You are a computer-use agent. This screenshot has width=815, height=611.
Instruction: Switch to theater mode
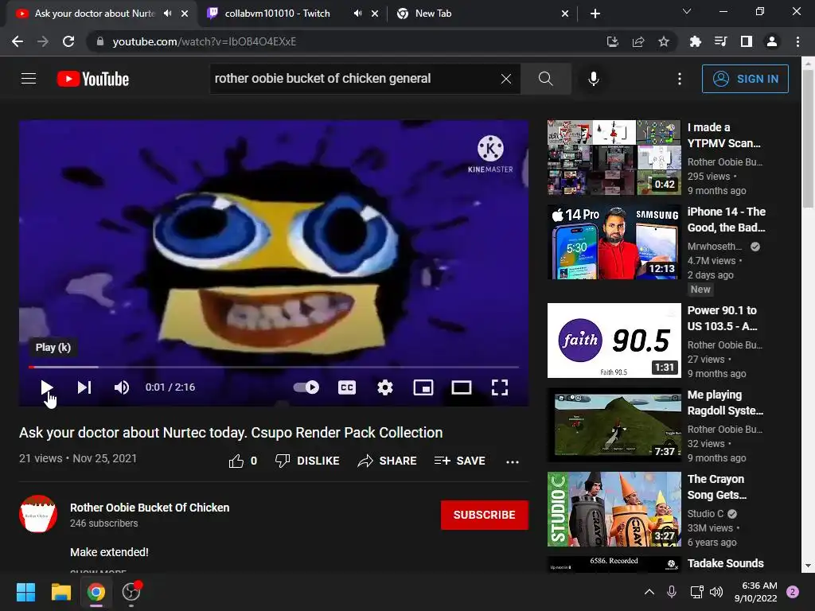pyautogui.click(x=462, y=387)
